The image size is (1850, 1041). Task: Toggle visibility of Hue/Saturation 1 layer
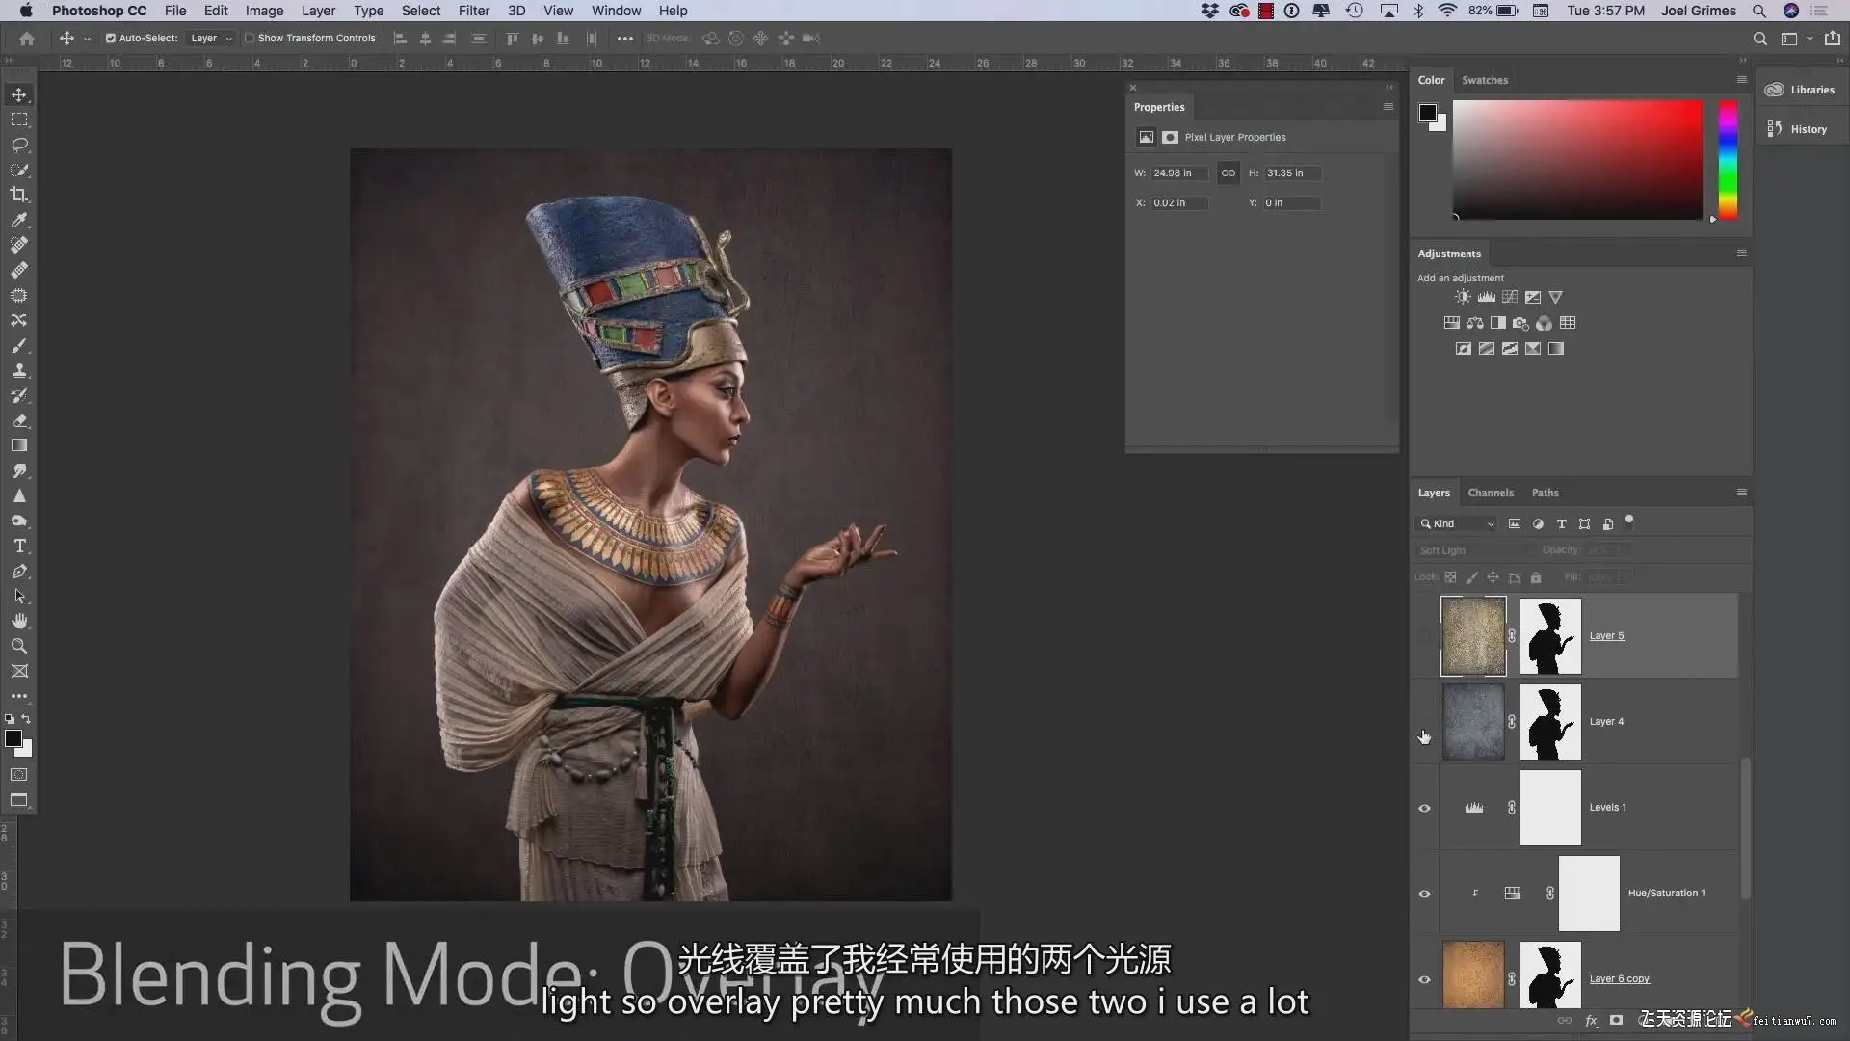pos(1424,894)
